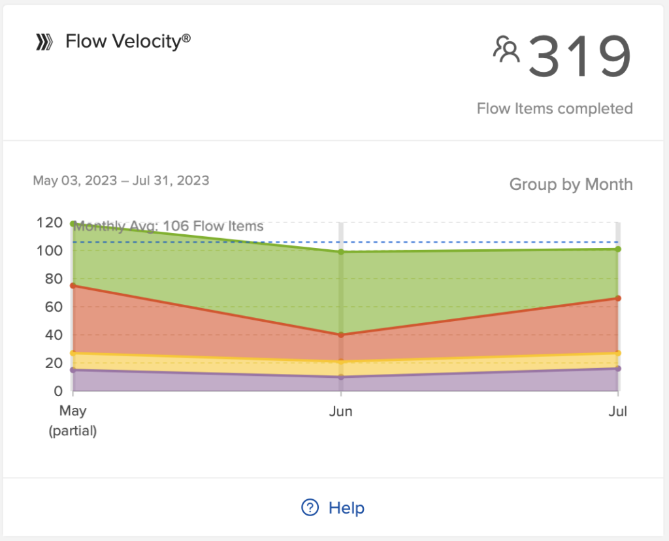The height and width of the screenshot is (541, 669).
Task: Click the purple data point at Jul
Action: click(617, 369)
